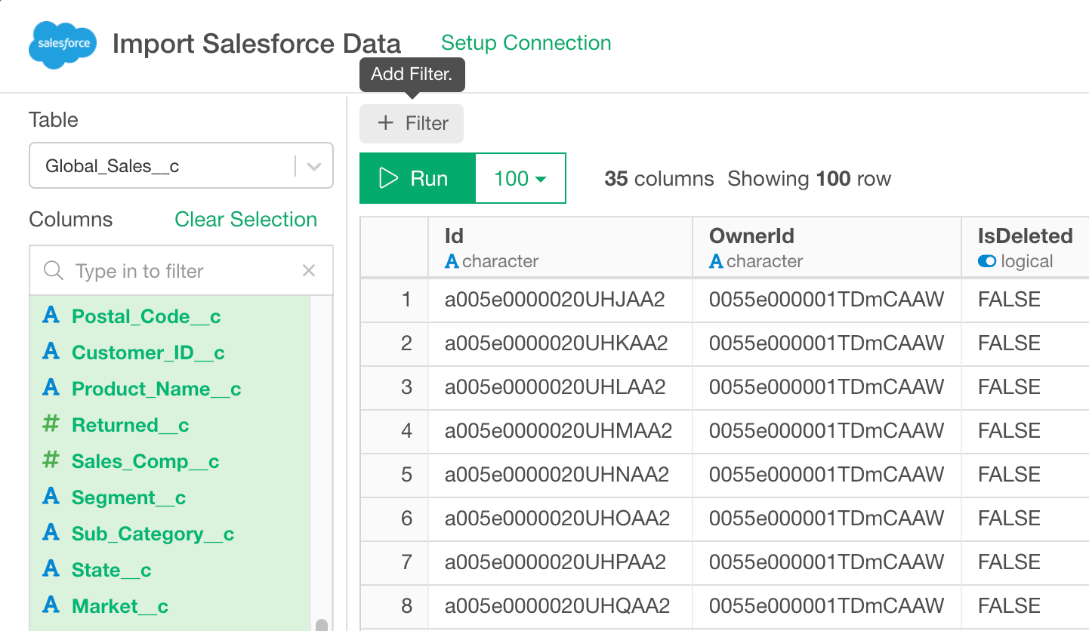Toggle the Returned__c column

[x=170, y=425]
